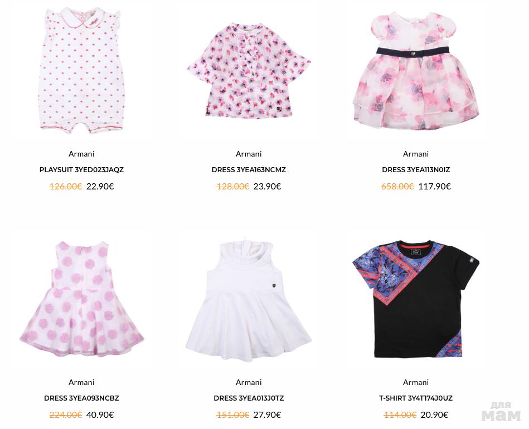Image resolution: width=529 pixels, height=429 pixels.
Task: Click the DRESS 3YEA013J0TZ title
Action: click(x=249, y=398)
